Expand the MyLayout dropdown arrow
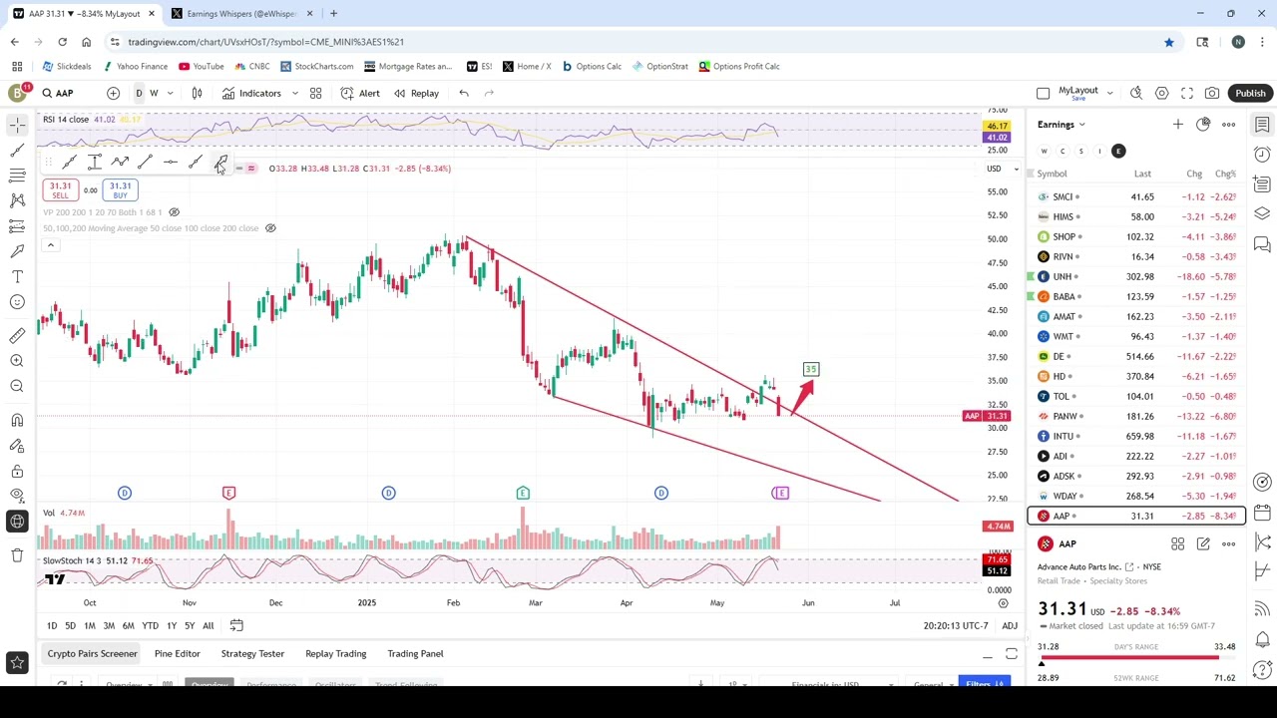The height and width of the screenshot is (718, 1277). click(x=1109, y=93)
